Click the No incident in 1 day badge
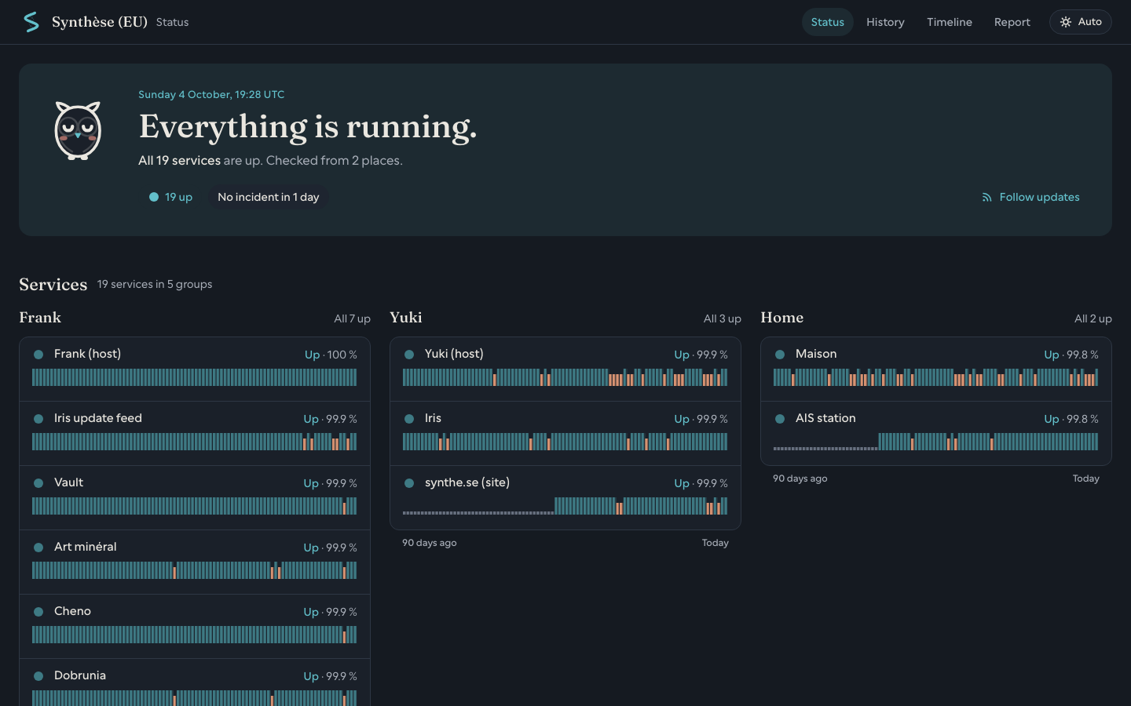Screen dimensions: 1131x706 (268, 197)
